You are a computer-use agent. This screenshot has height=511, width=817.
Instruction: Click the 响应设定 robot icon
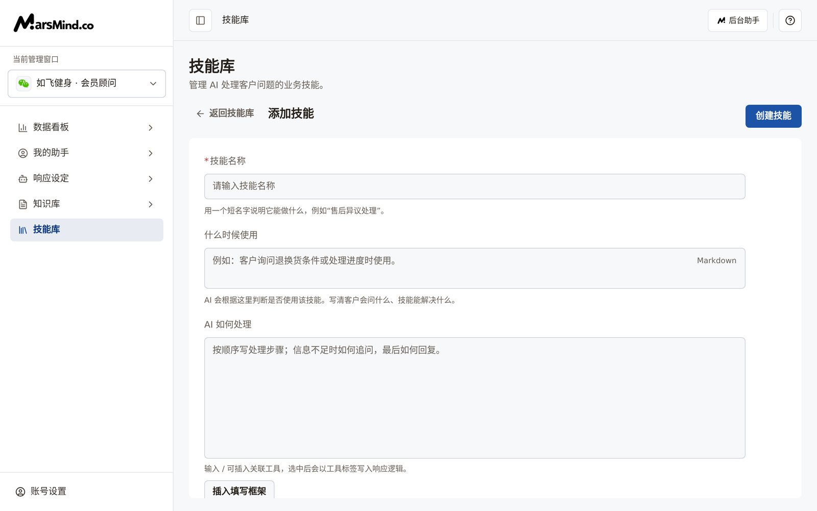point(22,179)
